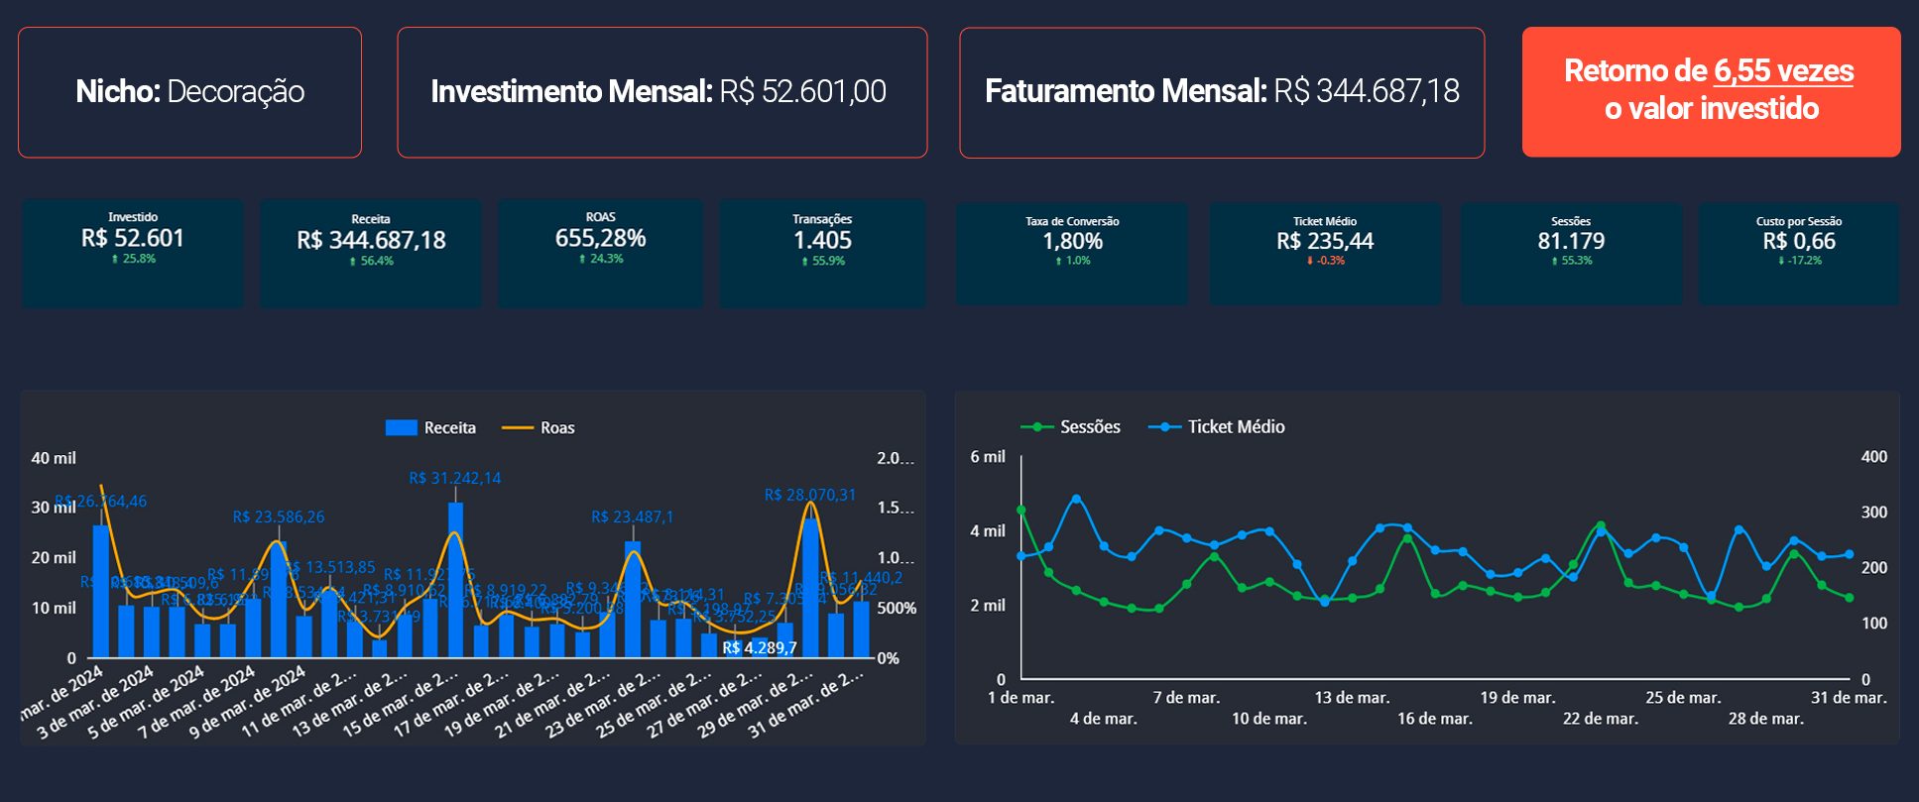Image resolution: width=1919 pixels, height=802 pixels.
Task: Select the 300 right axis label
Action: coord(1874,513)
